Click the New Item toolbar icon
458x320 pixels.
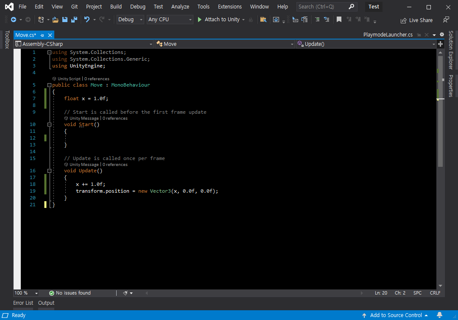[41, 20]
